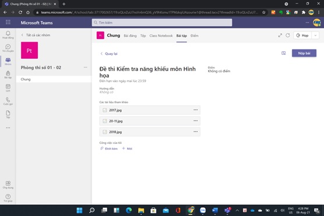Switch to Điểm tab
This screenshot has height=216, width=324.
pyautogui.click(x=195, y=36)
